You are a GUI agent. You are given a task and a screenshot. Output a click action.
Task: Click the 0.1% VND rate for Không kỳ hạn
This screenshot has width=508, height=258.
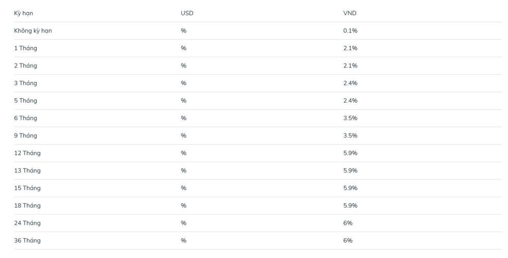[350, 31]
